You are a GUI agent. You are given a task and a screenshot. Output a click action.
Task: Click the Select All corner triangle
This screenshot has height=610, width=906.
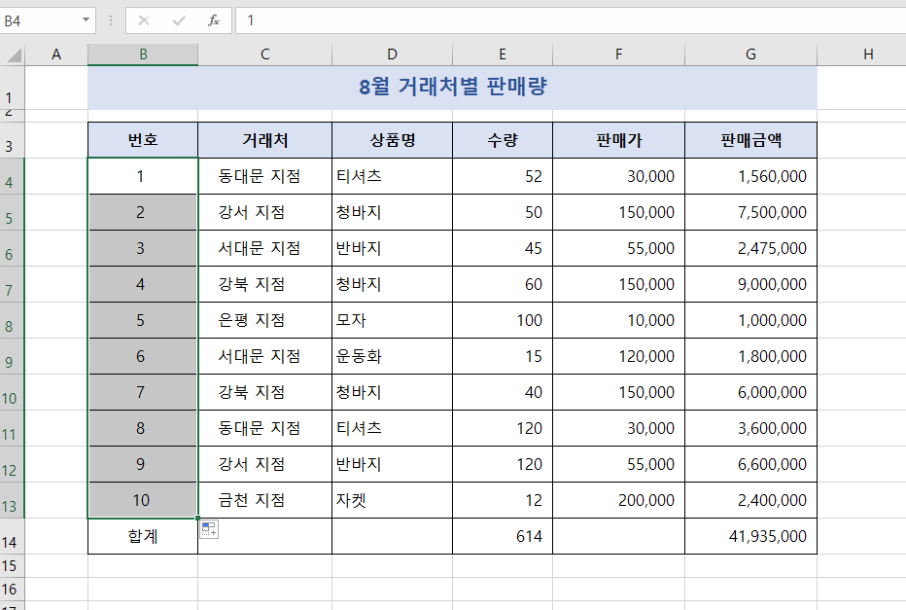[x=14, y=54]
